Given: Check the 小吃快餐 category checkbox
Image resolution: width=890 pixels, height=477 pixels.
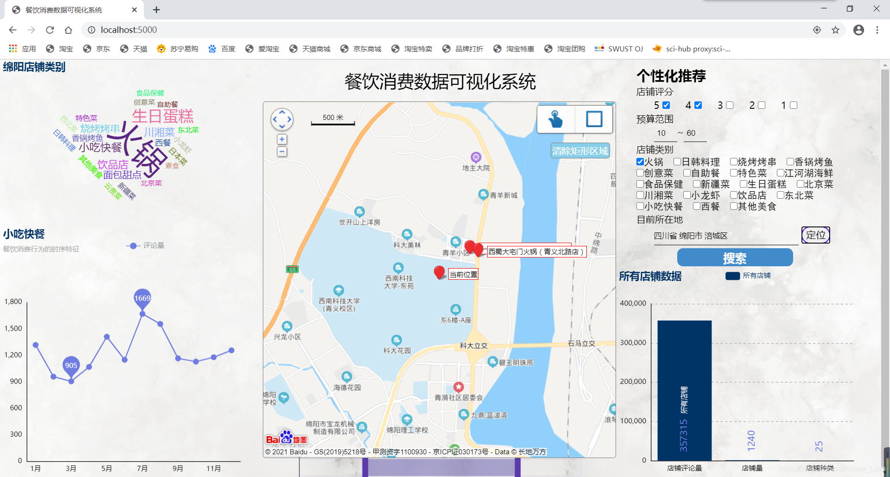Looking at the screenshot, I should tap(640, 206).
